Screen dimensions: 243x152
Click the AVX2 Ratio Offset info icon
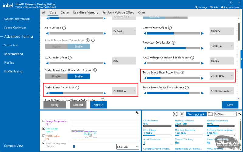(x=70, y=58)
